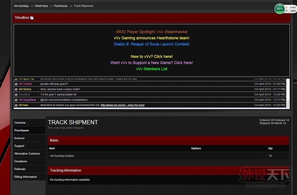Go to Client Area breadcrumb
The height and width of the screenshot is (195, 297).
(x=41, y=6)
